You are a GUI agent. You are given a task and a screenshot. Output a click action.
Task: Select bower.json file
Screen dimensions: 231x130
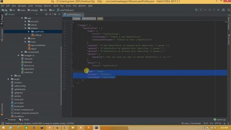coord(18,106)
